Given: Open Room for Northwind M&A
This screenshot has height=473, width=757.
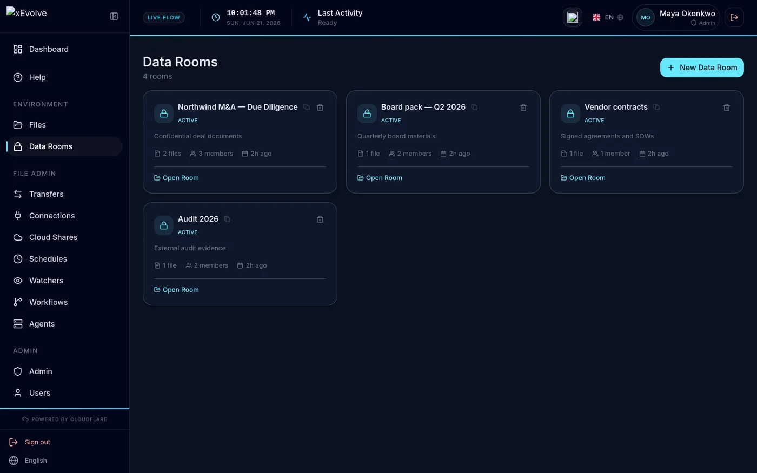Looking at the screenshot, I should pos(176,178).
